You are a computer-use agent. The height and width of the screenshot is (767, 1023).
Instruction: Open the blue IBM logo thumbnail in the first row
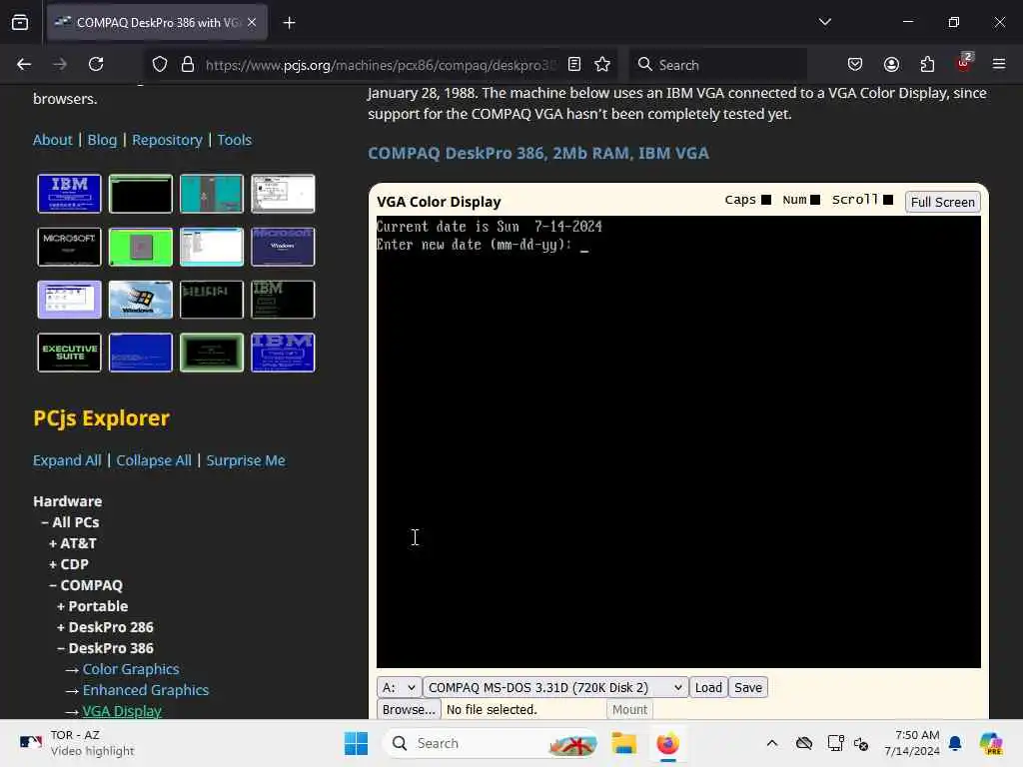[x=69, y=194]
